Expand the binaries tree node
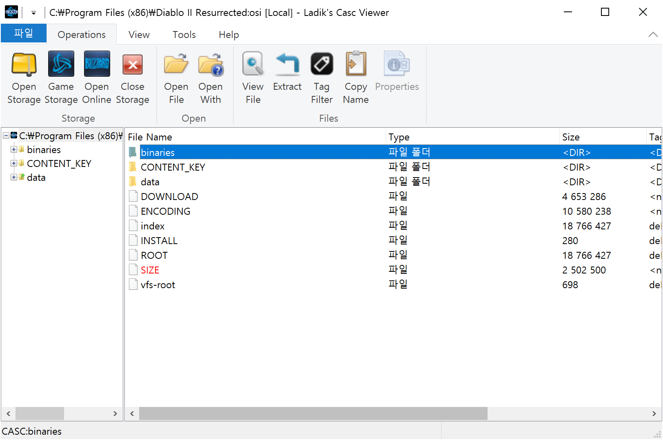Image resolution: width=663 pixels, height=440 pixels. pos(14,149)
